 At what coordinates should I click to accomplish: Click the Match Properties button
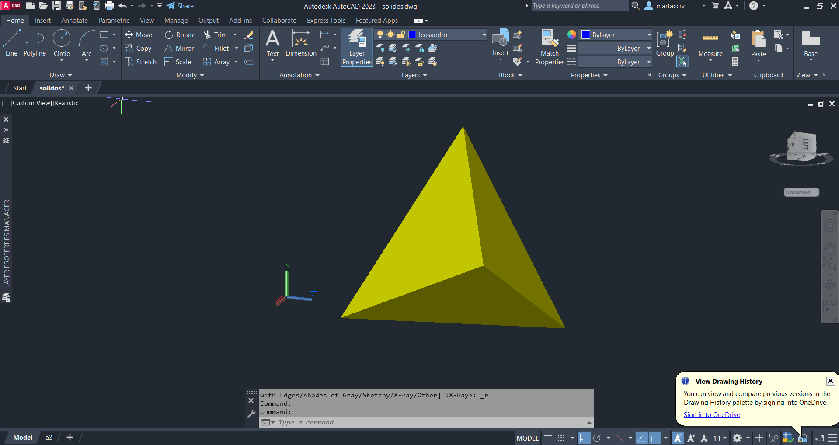tap(550, 47)
